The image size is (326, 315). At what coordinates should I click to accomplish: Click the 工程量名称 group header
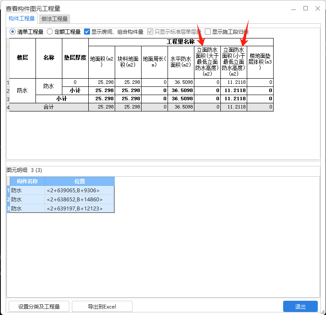pyautogui.click(x=181, y=42)
